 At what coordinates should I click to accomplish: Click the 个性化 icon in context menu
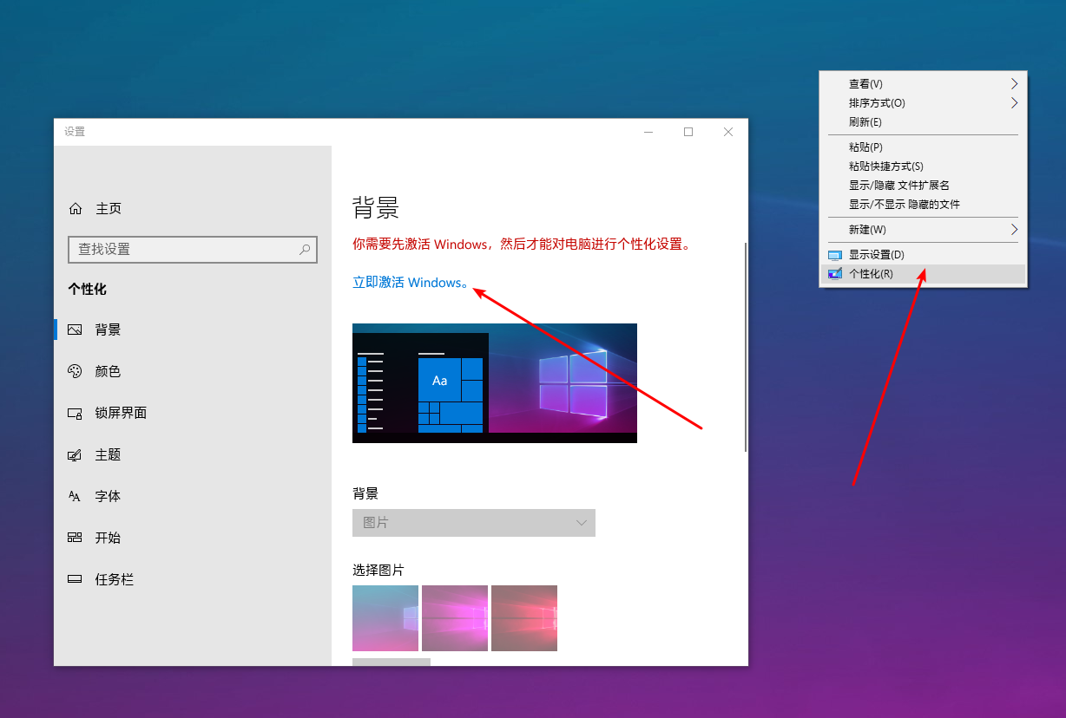click(x=835, y=274)
